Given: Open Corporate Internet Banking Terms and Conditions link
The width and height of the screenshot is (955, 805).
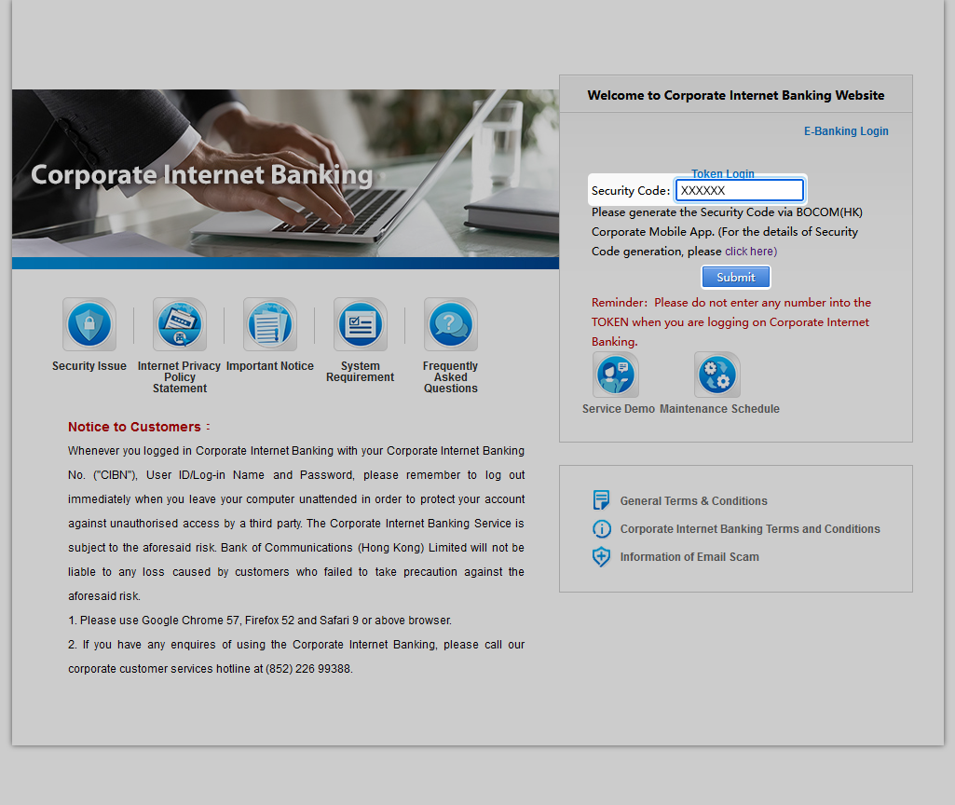Looking at the screenshot, I should point(750,529).
